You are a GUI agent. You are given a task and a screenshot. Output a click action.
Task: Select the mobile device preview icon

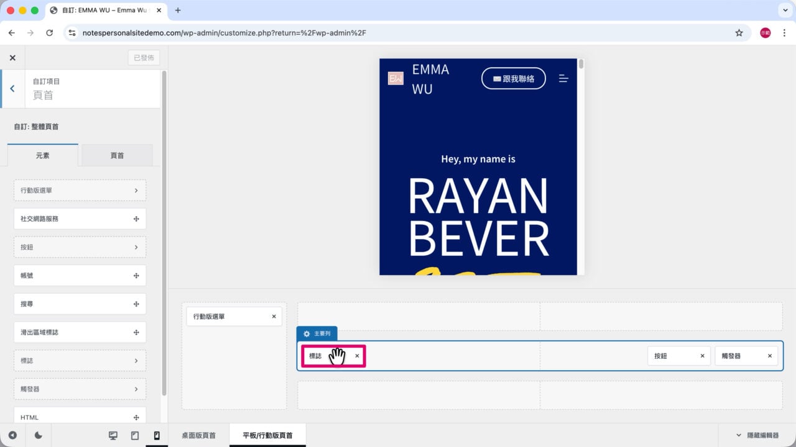[x=157, y=436]
